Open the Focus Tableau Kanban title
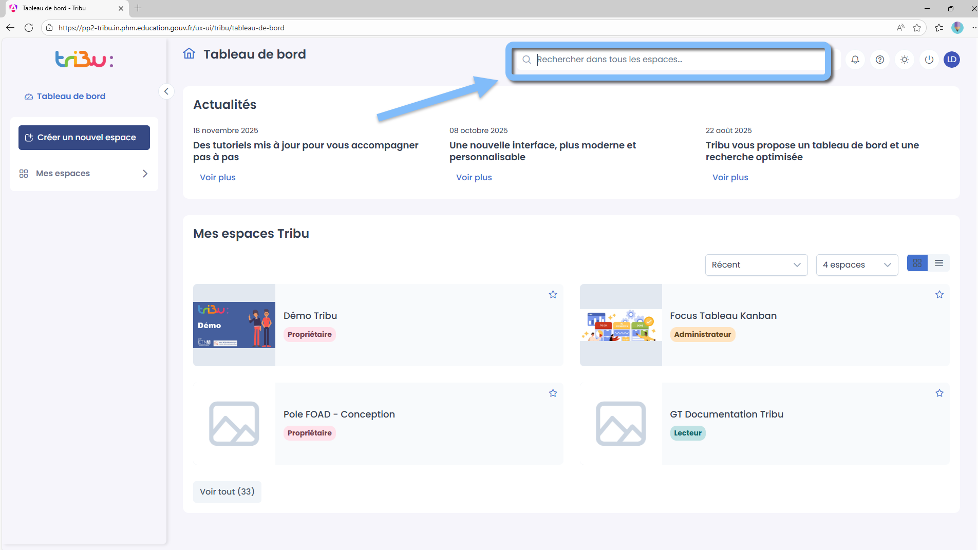Screen dimensions: 978x550 point(723,316)
